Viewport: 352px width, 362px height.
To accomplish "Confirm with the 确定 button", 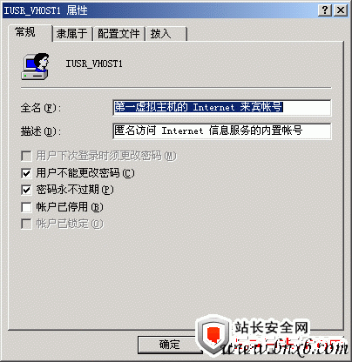I will [169, 345].
